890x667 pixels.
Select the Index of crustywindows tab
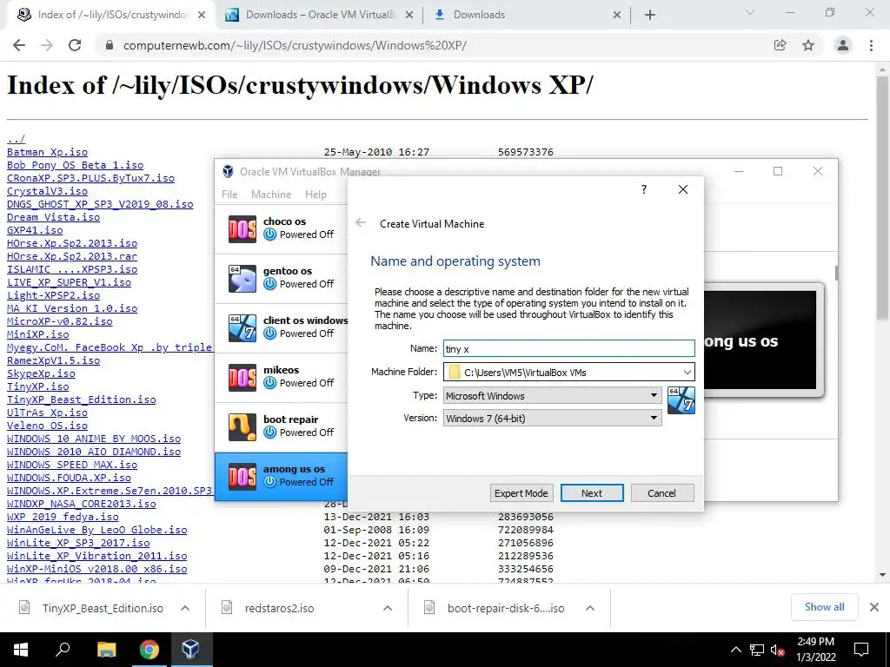[x=112, y=15]
